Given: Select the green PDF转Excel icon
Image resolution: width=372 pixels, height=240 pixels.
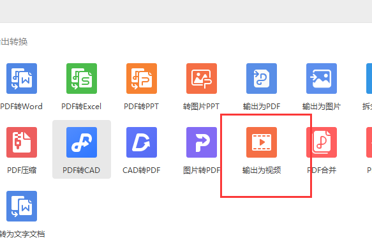Looking at the screenshot, I should pyautogui.click(x=82, y=79).
